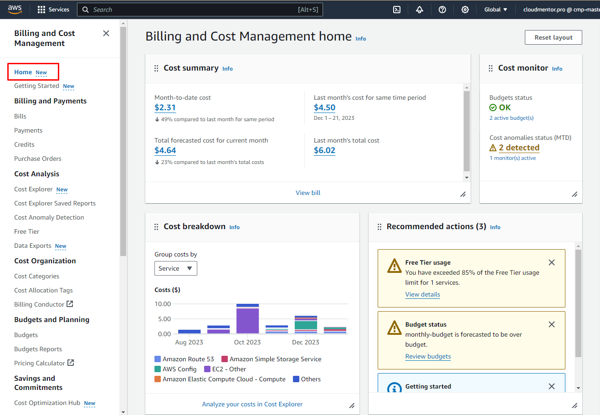Click the View bill link
600x415 pixels.
(x=308, y=193)
